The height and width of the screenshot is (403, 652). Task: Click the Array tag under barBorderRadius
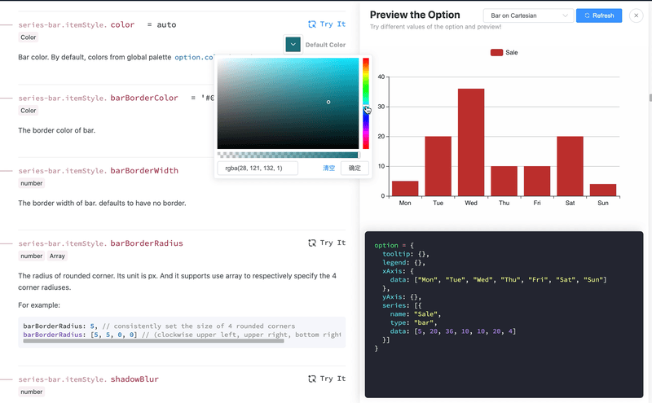57,256
